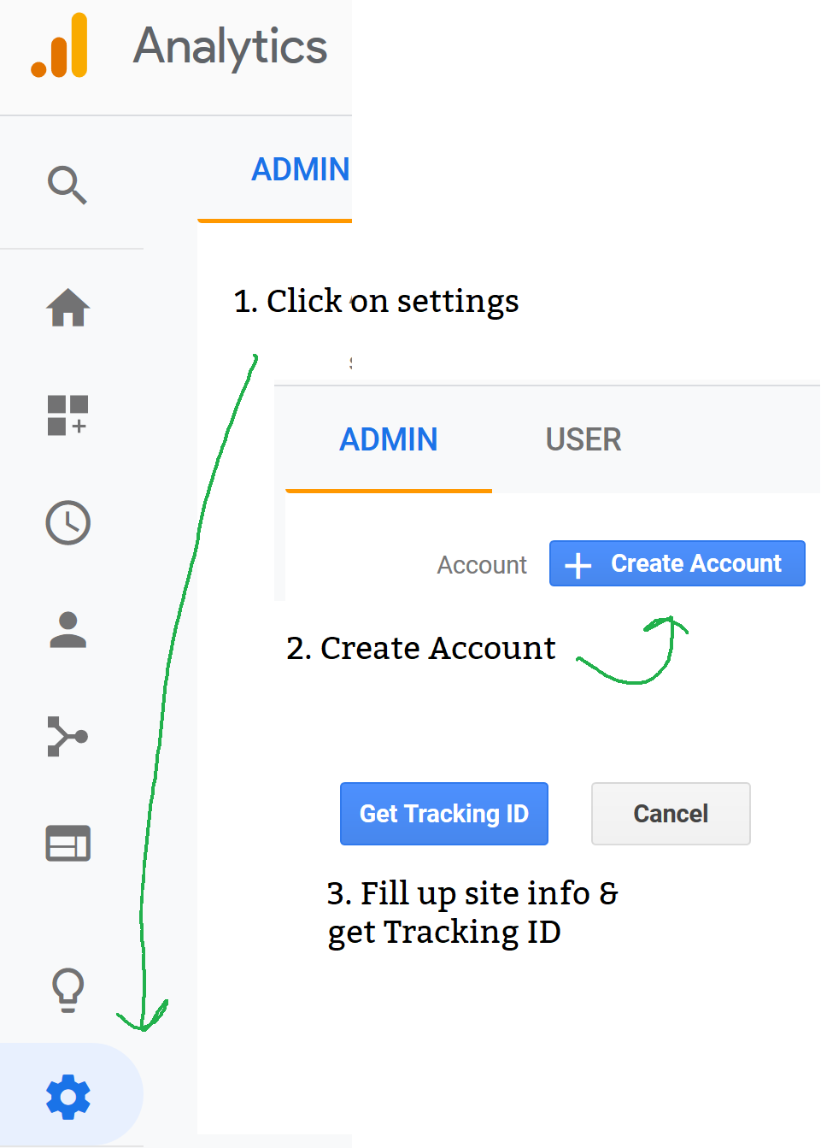Screen dimensions: 821x1148
Task: Open the Attribution branching icon
Action: (68, 737)
